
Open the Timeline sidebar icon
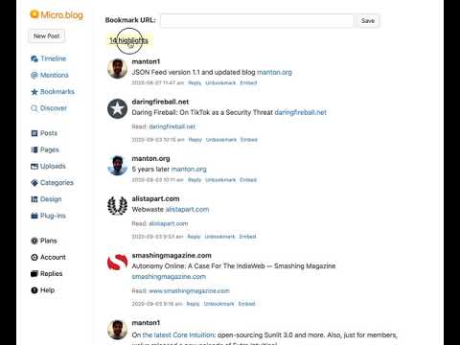34,58
